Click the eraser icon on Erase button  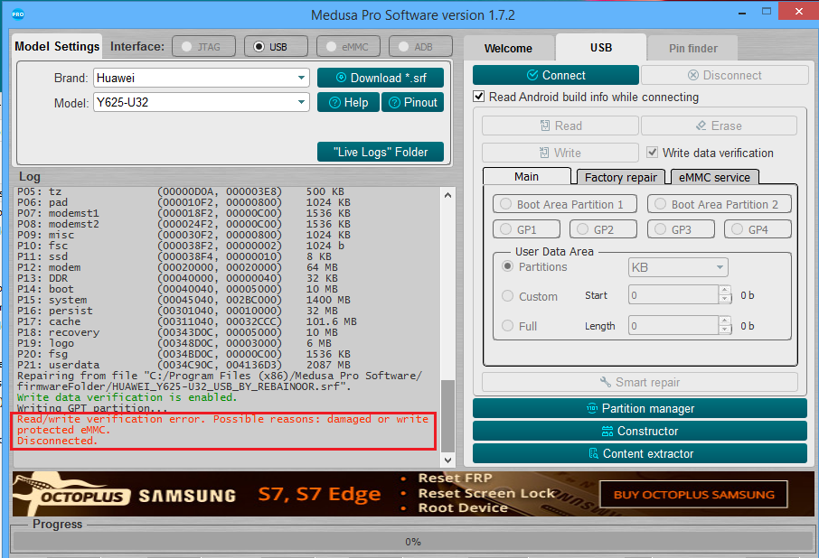(x=701, y=126)
